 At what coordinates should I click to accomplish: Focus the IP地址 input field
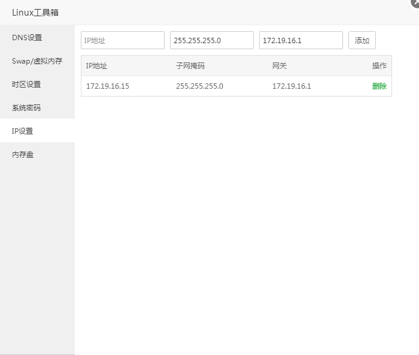pos(123,40)
